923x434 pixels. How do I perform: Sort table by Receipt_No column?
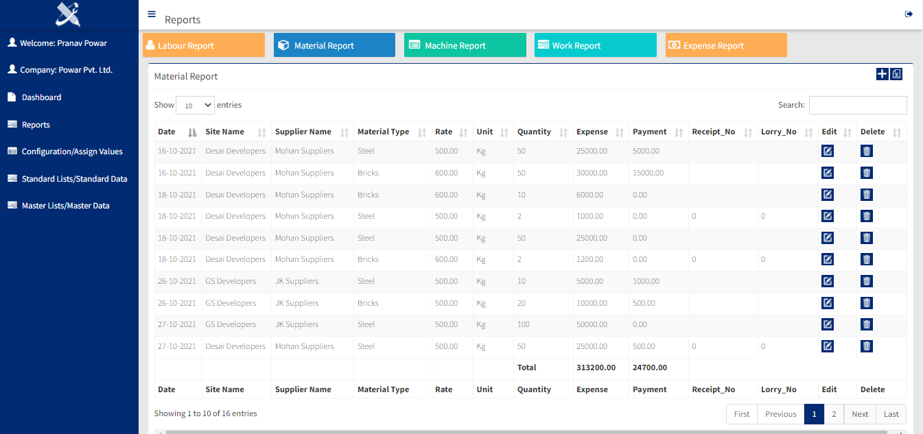click(723, 132)
